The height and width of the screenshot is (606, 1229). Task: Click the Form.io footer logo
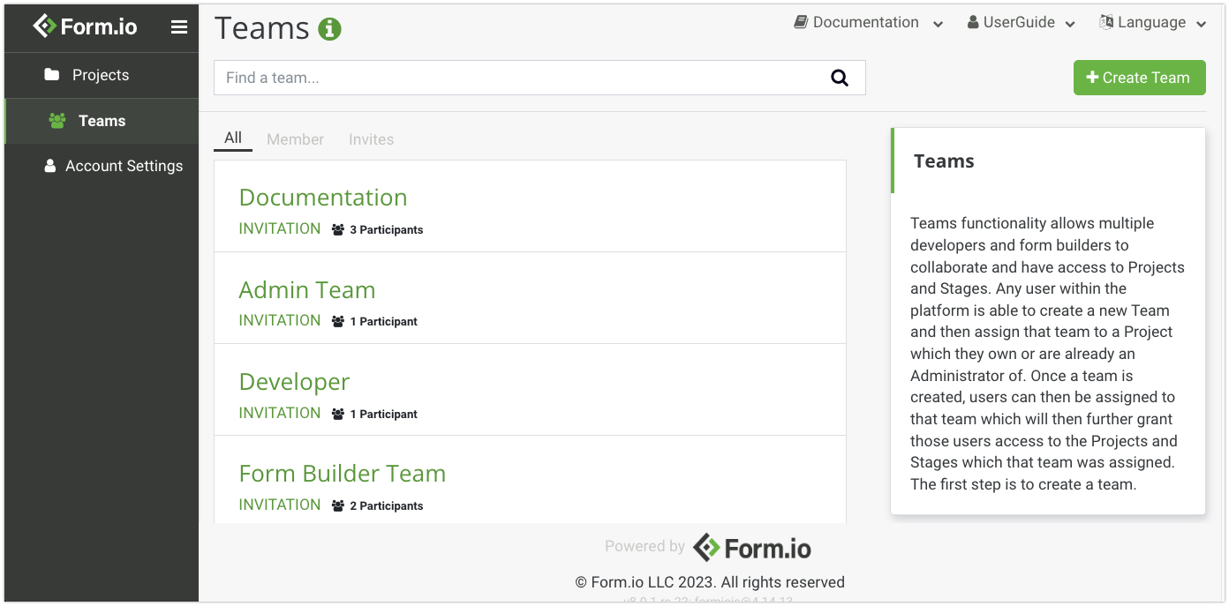[x=752, y=548]
